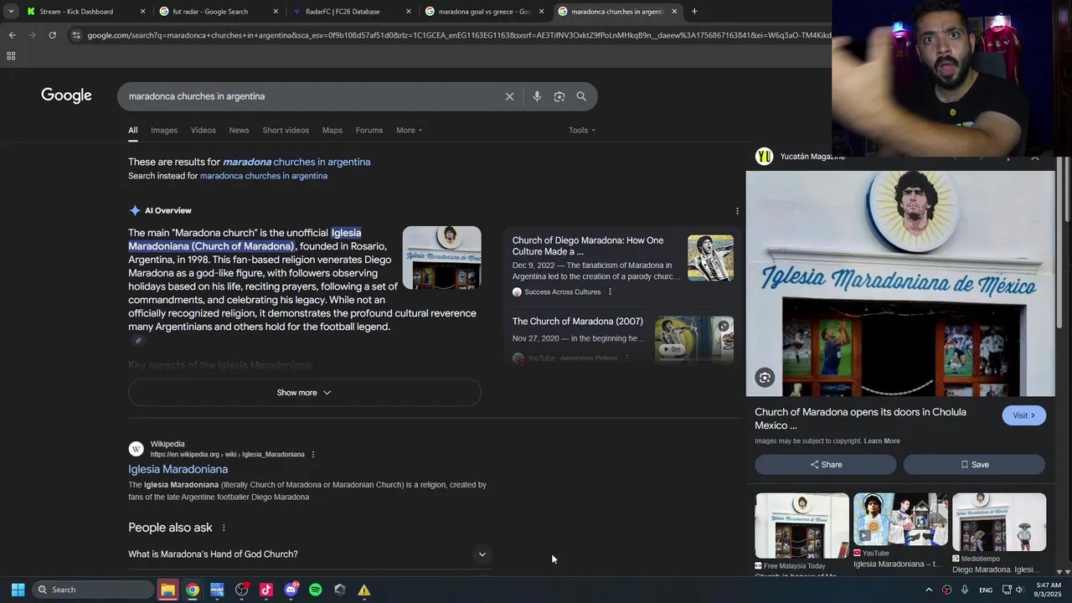This screenshot has height=603, width=1072.
Task: Search inside image with Lens overlay icon
Action: coord(765,378)
